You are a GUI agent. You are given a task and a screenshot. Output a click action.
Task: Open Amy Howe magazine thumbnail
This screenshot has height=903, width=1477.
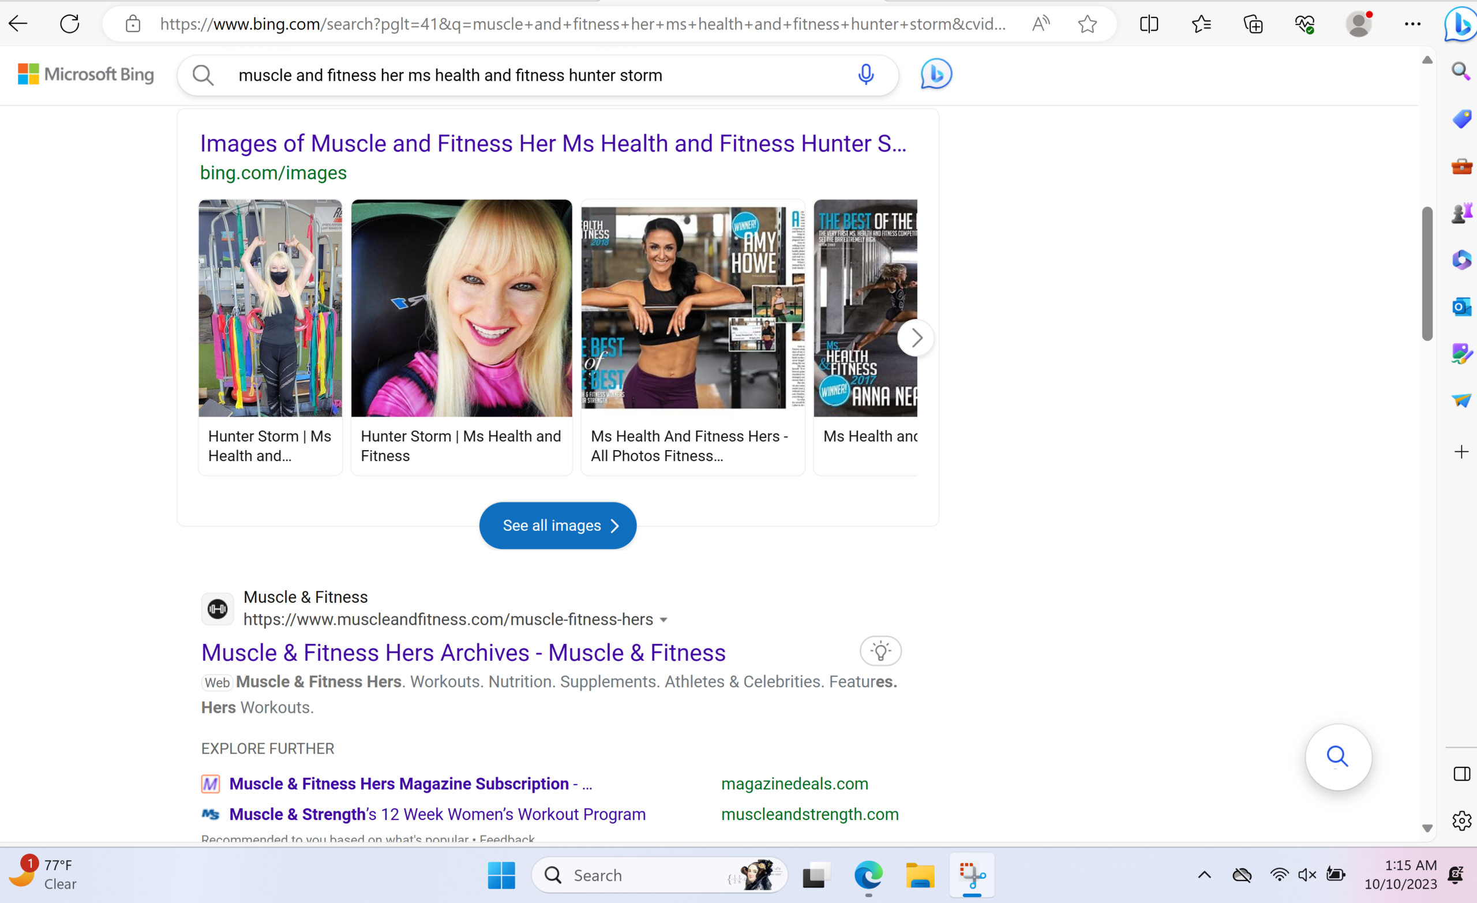tap(693, 308)
